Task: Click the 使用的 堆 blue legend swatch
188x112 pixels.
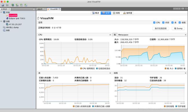Action: (x=176, y=68)
